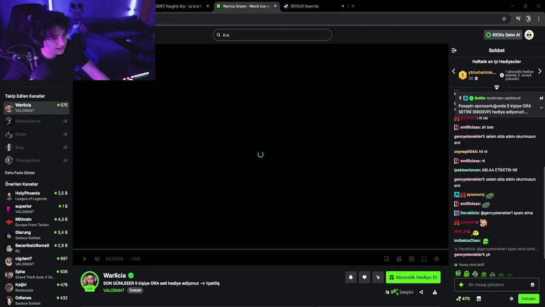The image size is (545, 307).
Task: Click the Doruklicia username in chat
Action: click(x=470, y=213)
